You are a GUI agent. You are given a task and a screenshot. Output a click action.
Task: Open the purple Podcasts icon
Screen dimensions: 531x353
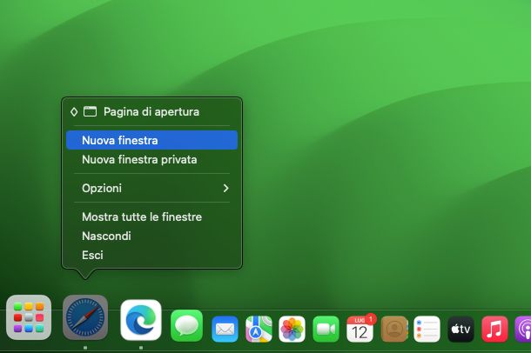pos(523,329)
